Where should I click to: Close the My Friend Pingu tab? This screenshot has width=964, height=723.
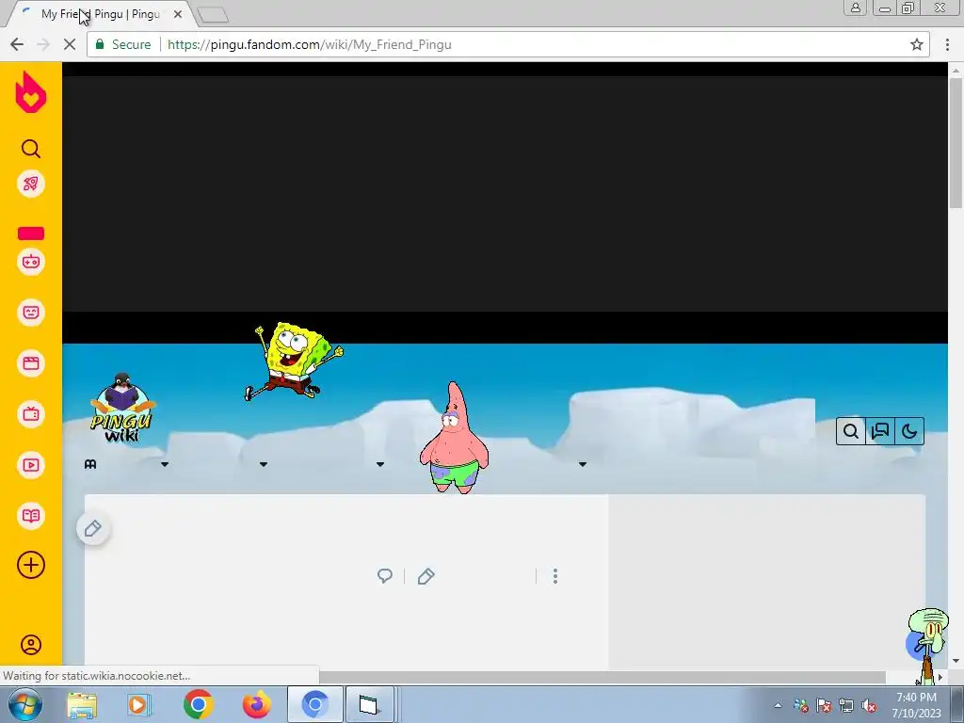(x=178, y=13)
